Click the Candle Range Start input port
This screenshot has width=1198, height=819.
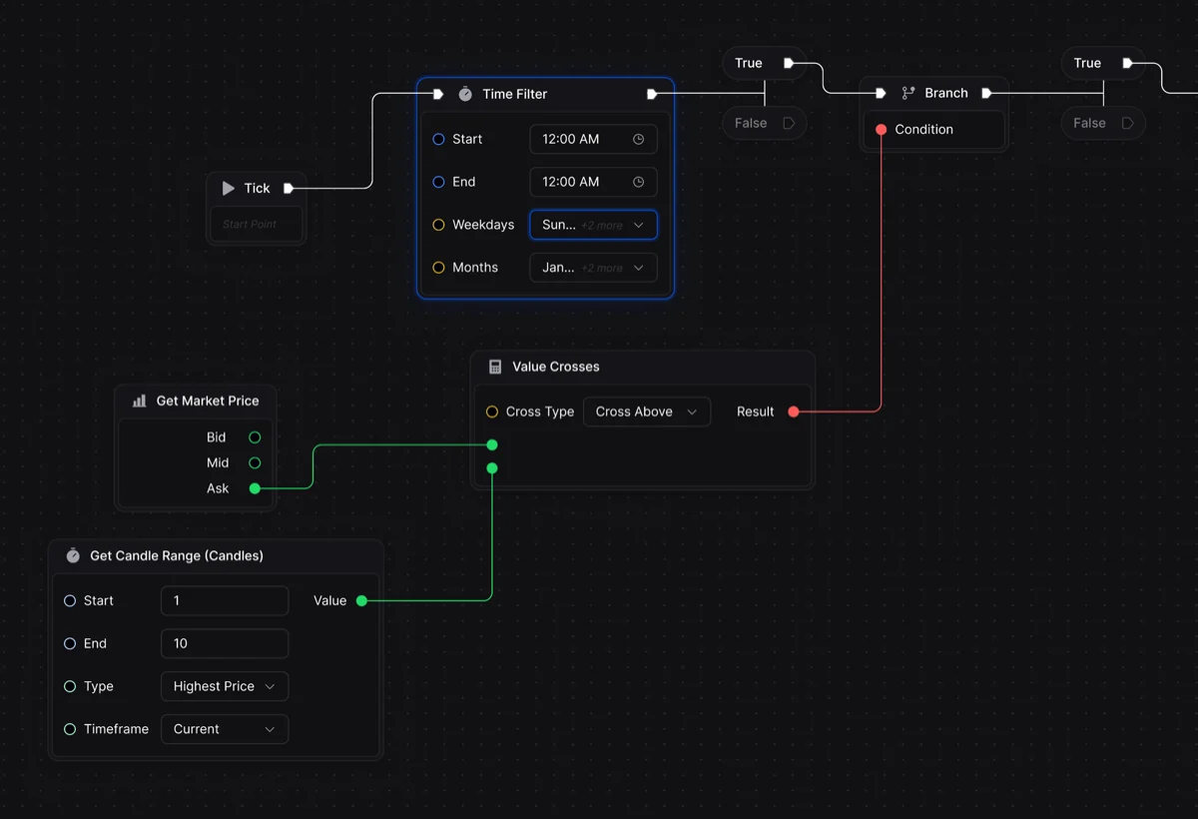click(x=70, y=600)
